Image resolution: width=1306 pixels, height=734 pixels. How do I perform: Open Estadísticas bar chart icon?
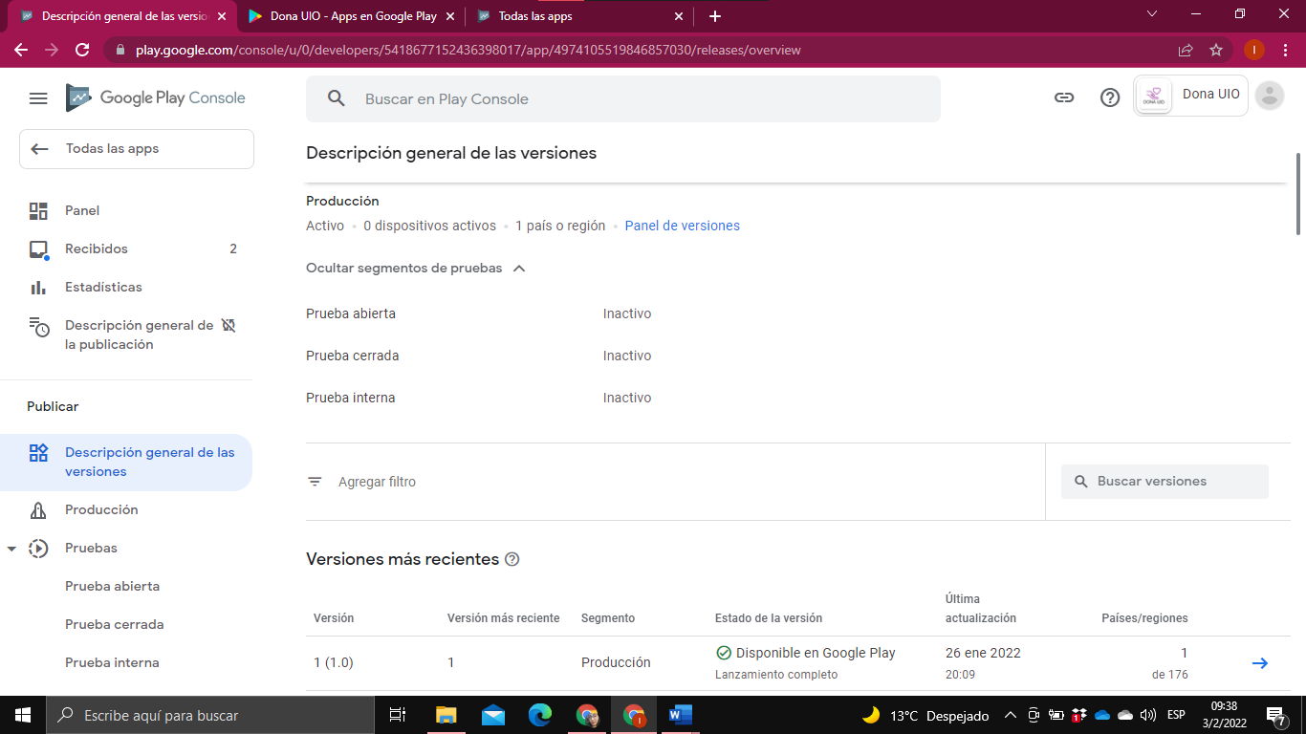[40, 286]
